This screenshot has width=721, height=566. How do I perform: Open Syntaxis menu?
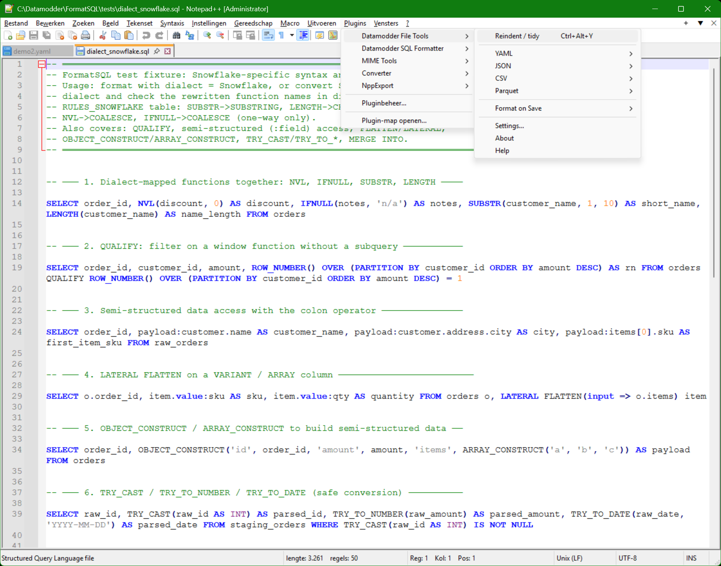(172, 23)
